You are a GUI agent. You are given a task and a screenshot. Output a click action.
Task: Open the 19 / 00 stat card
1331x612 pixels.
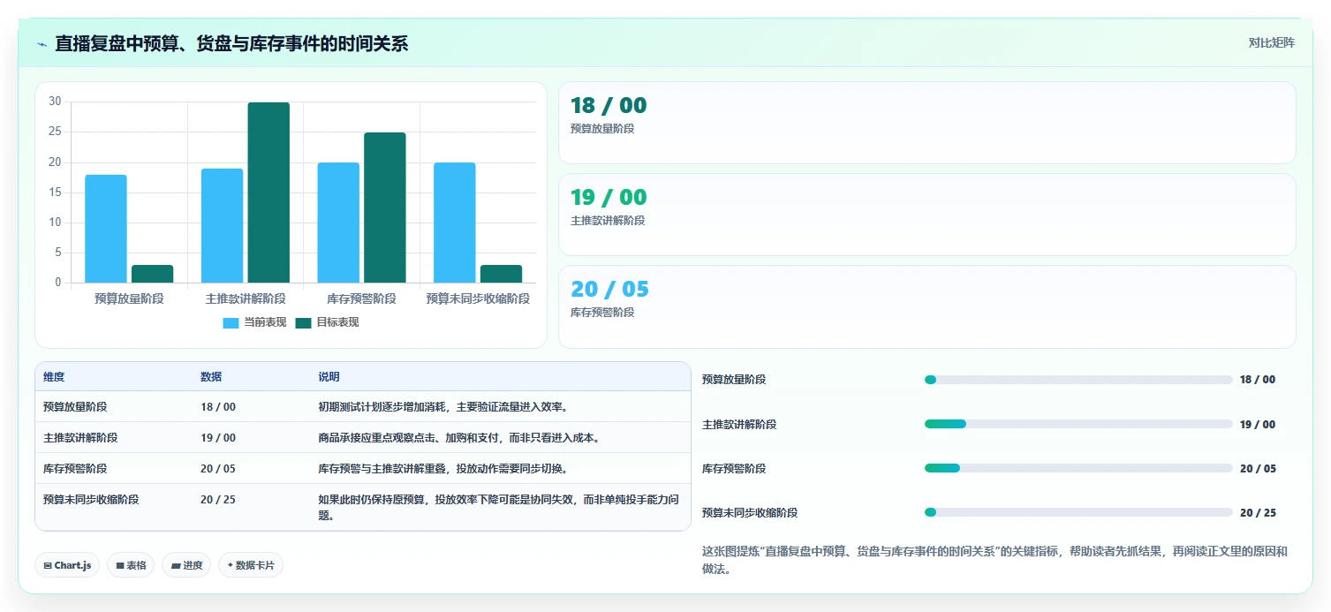coord(927,215)
